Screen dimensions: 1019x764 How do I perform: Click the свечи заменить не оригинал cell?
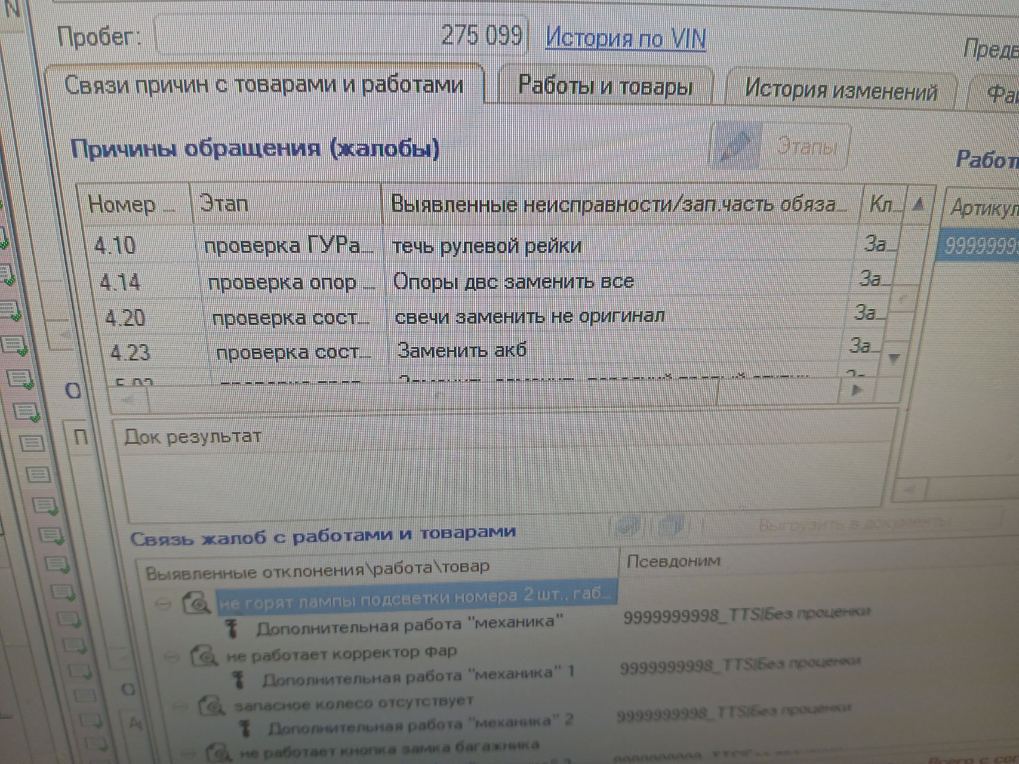point(529,316)
